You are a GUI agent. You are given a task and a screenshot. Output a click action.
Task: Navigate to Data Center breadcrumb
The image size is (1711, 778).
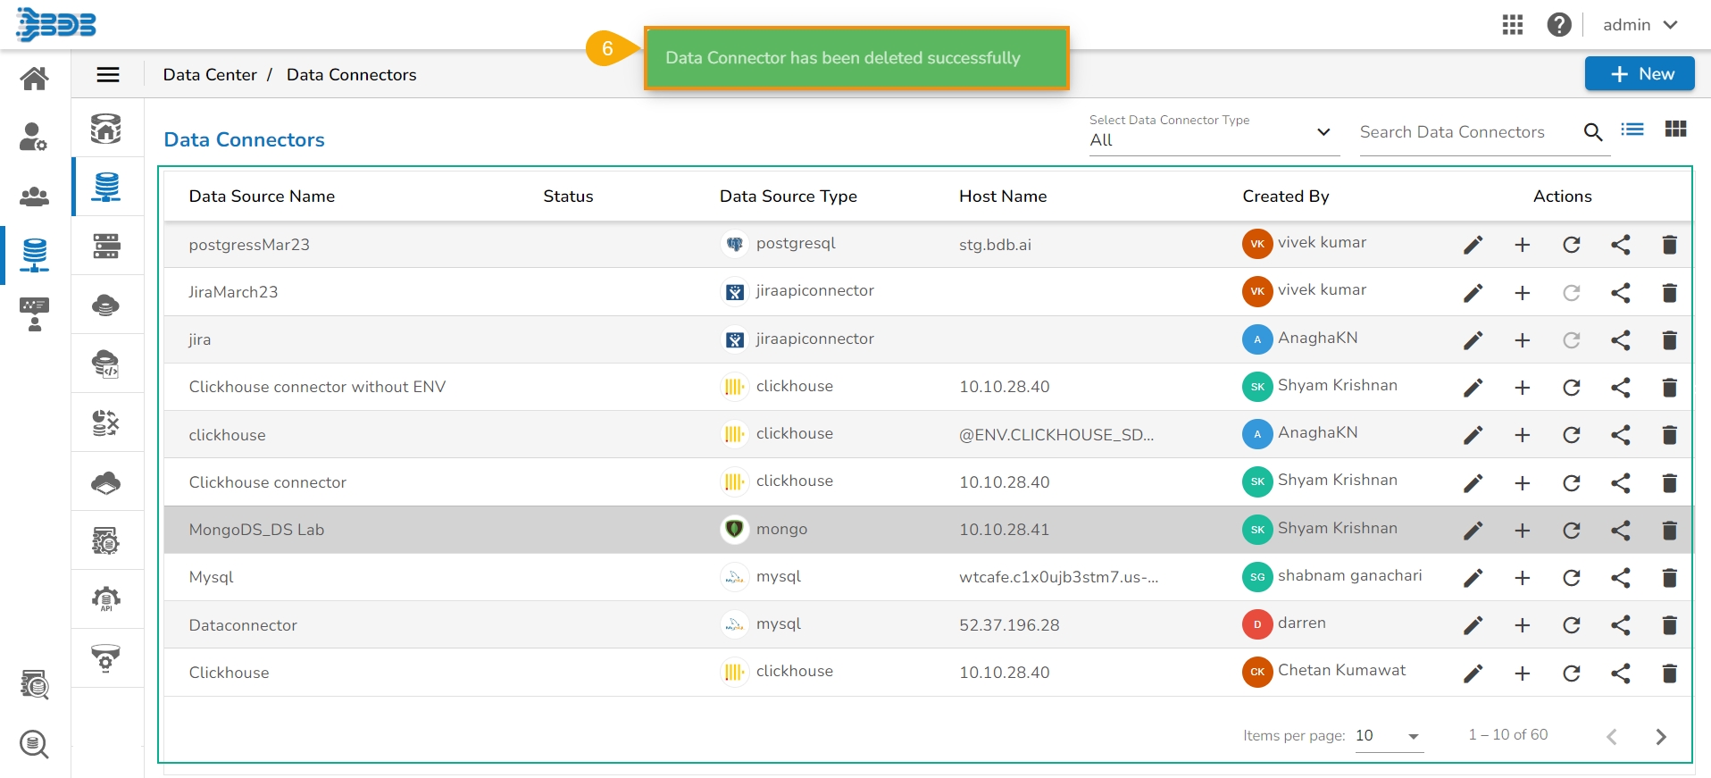210,75
